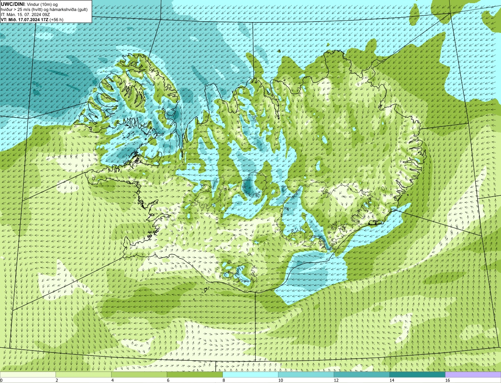This screenshot has height=383, width=501.
Task: Click the "6" legend scale label
Action: click(168, 380)
